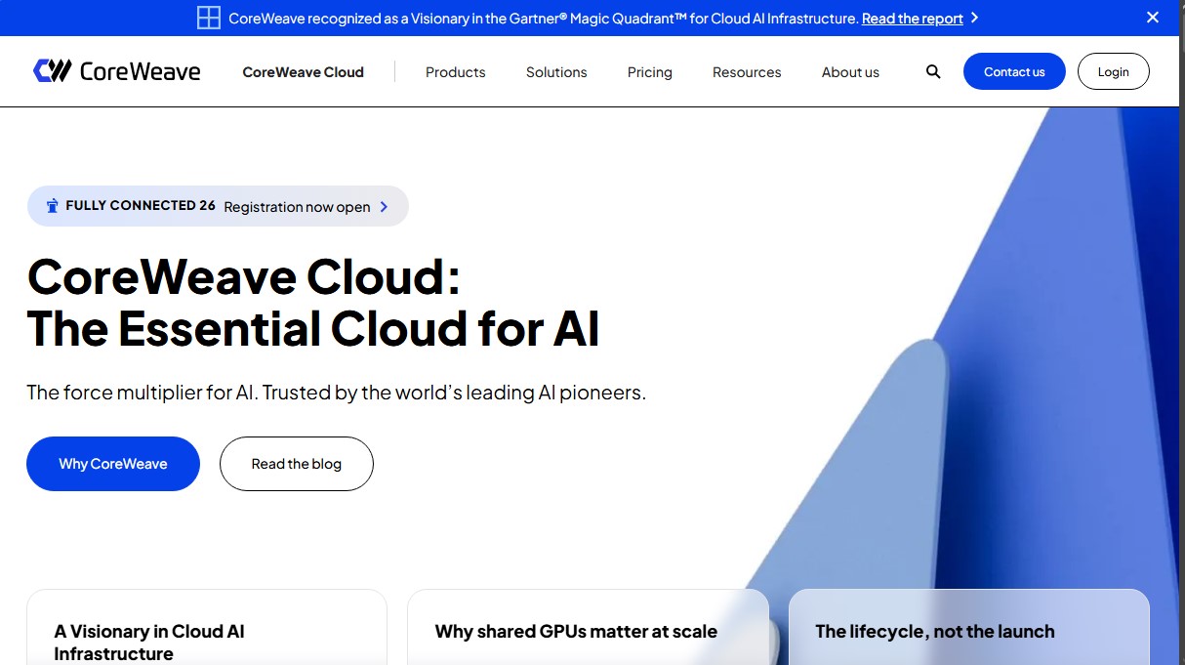The width and height of the screenshot is (1185, 665).
Task: Open the Resources menu
Action: pyautogui.click(x=747, y=72)
